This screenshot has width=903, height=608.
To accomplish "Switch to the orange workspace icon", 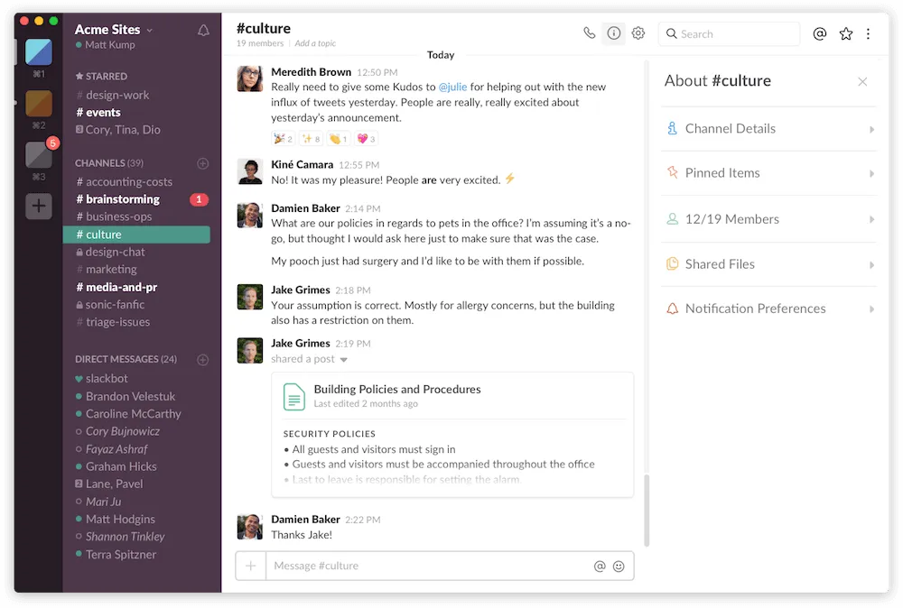I will pyautogui.click(x=39, y=104).
